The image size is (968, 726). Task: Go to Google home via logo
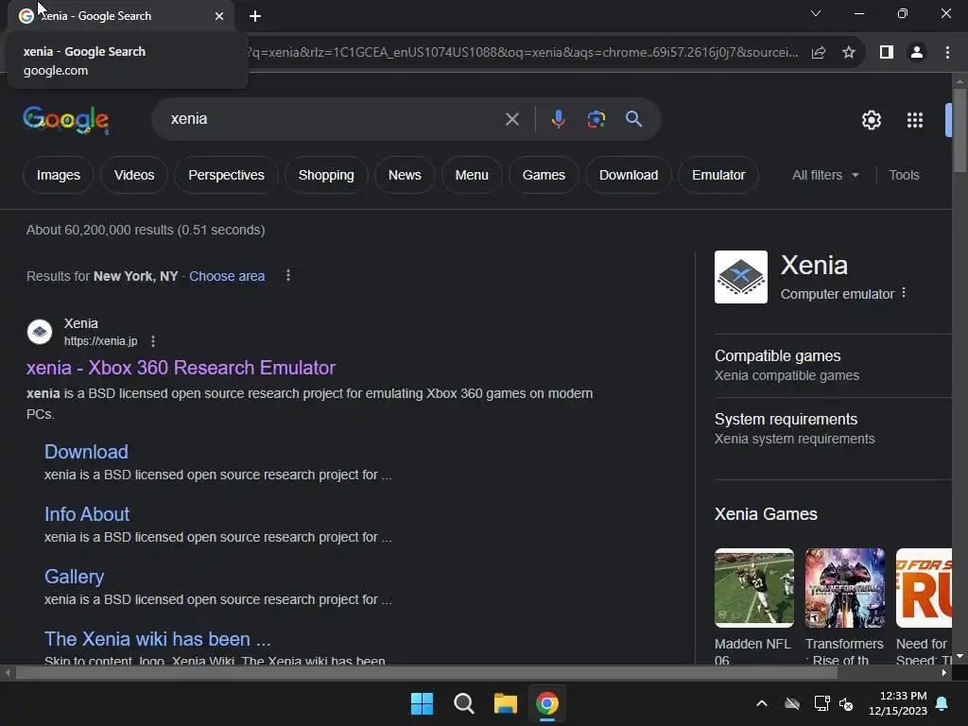point(66,120)
